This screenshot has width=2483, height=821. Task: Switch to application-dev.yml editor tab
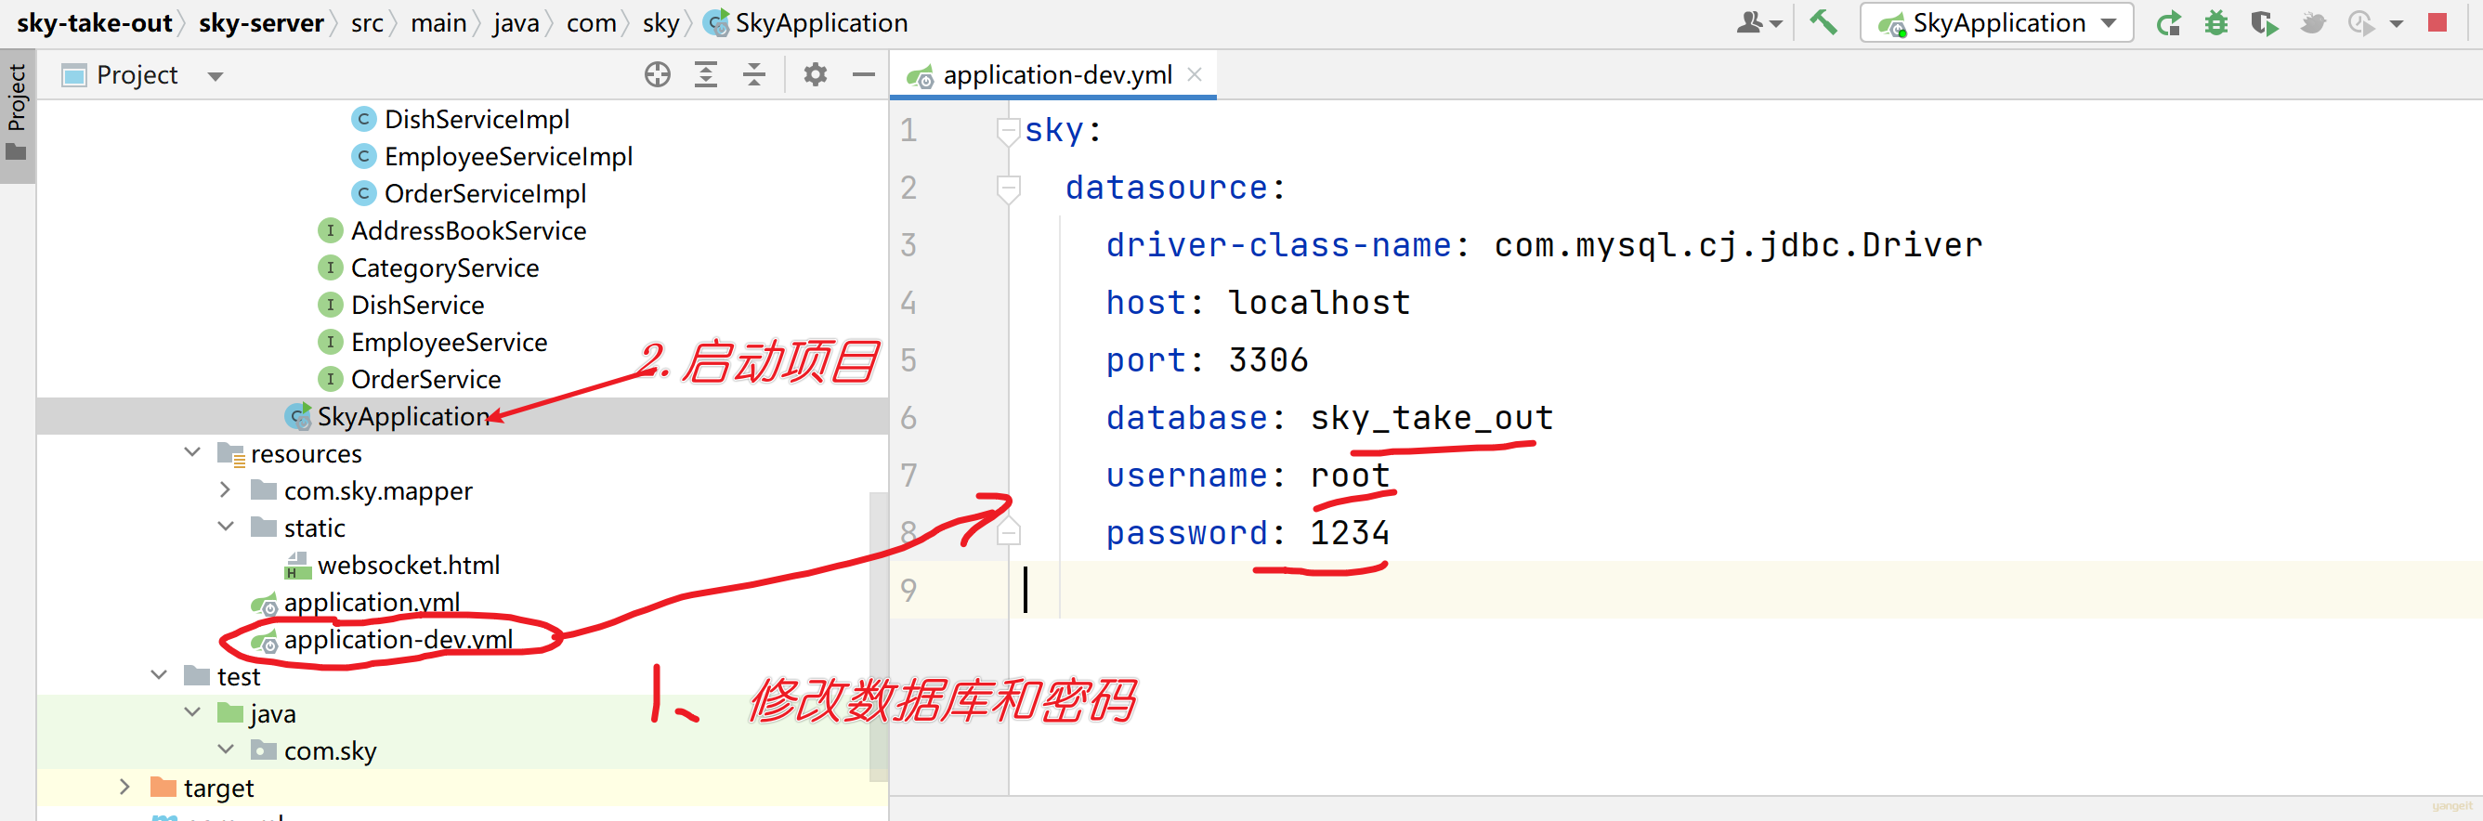(x=1056, y=74)
